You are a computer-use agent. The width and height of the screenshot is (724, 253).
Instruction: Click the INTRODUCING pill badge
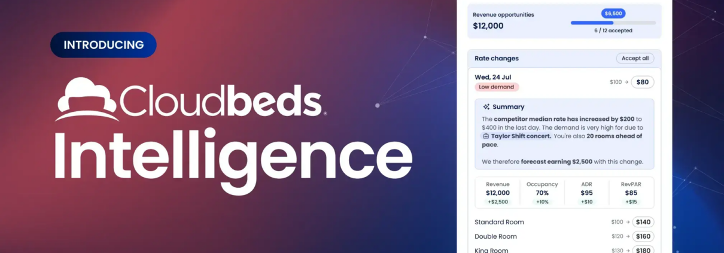click(x=103, y=45)
